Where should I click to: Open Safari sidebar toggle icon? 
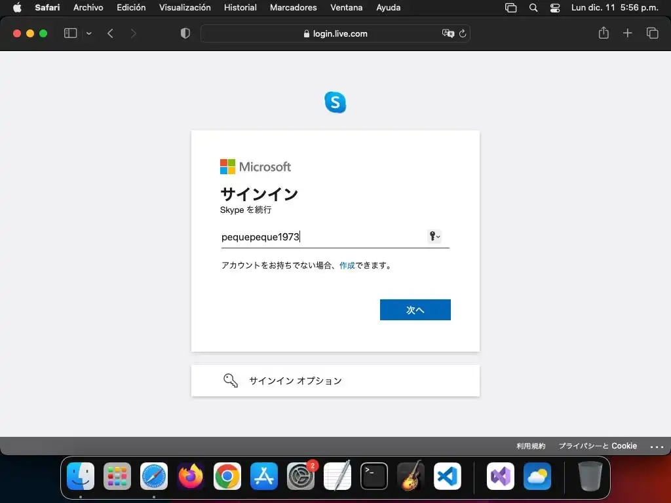70,33
